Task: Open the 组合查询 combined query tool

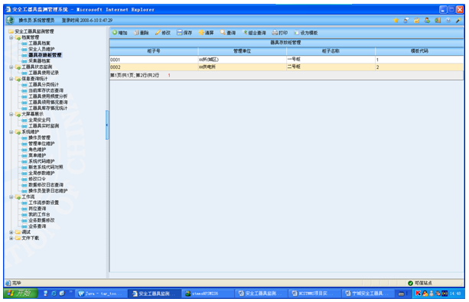Action: point(254,33)
